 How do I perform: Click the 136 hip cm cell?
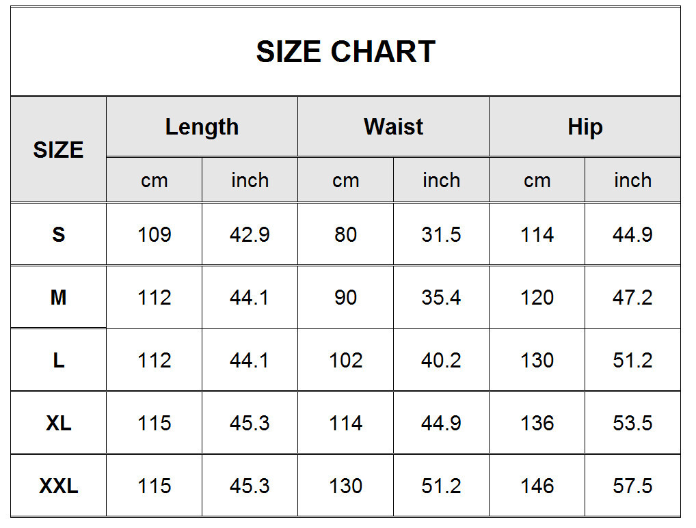pyautogui.click(x=537, y=423)
